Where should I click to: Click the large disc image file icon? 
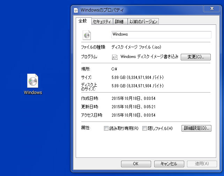pos(87,35)
